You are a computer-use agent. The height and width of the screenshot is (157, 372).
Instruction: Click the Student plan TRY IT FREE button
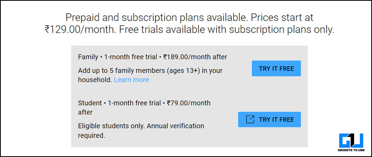(269, 119)
